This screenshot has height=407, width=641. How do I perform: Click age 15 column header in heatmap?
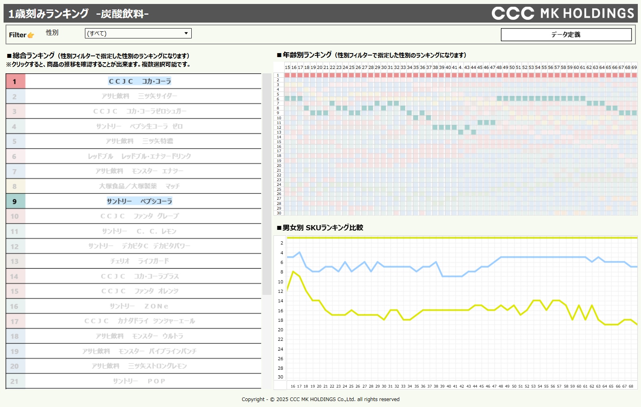[x=287, y=67]
